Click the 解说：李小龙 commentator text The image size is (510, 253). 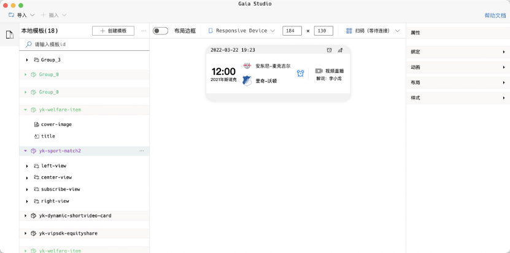click(x=329, y=79)
